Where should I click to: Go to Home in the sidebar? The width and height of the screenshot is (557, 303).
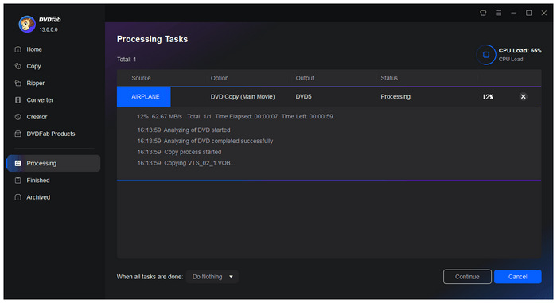(34, 49)
